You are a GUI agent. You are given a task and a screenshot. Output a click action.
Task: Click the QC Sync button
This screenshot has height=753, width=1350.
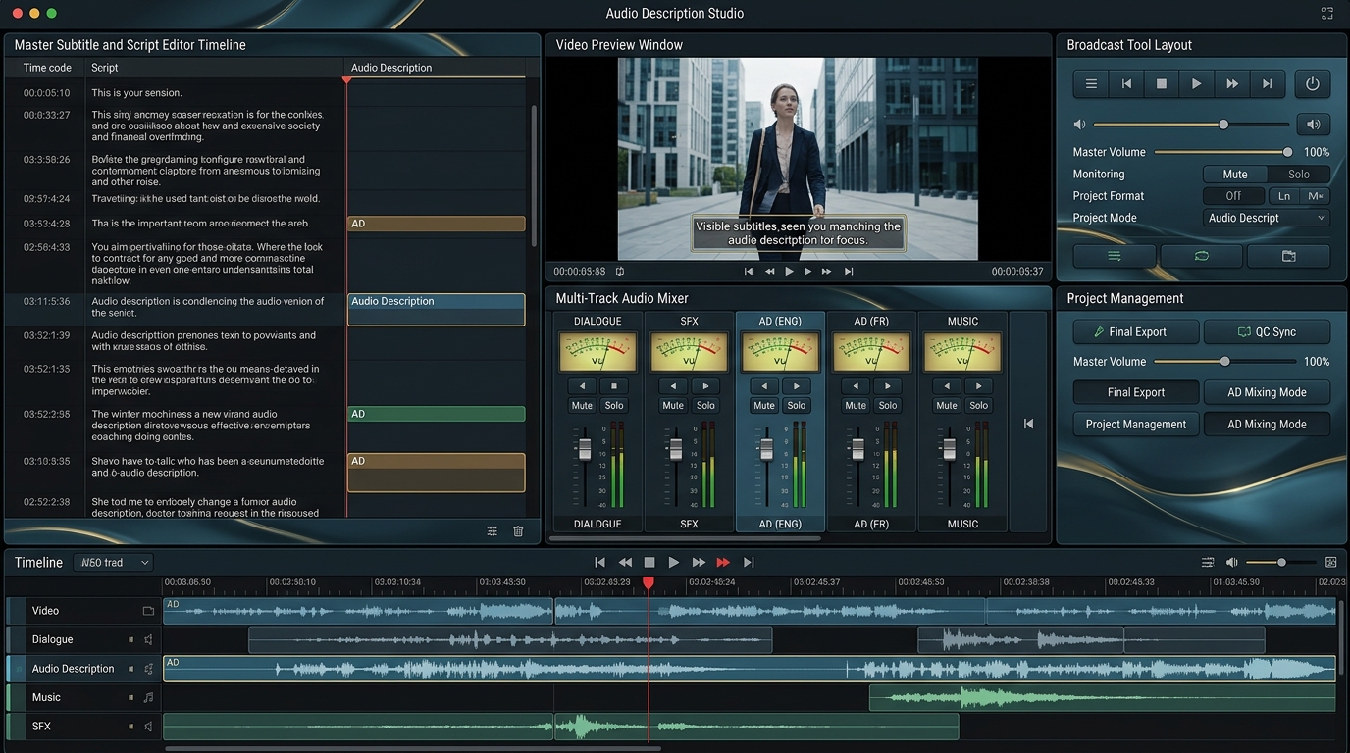(1267, 332)
